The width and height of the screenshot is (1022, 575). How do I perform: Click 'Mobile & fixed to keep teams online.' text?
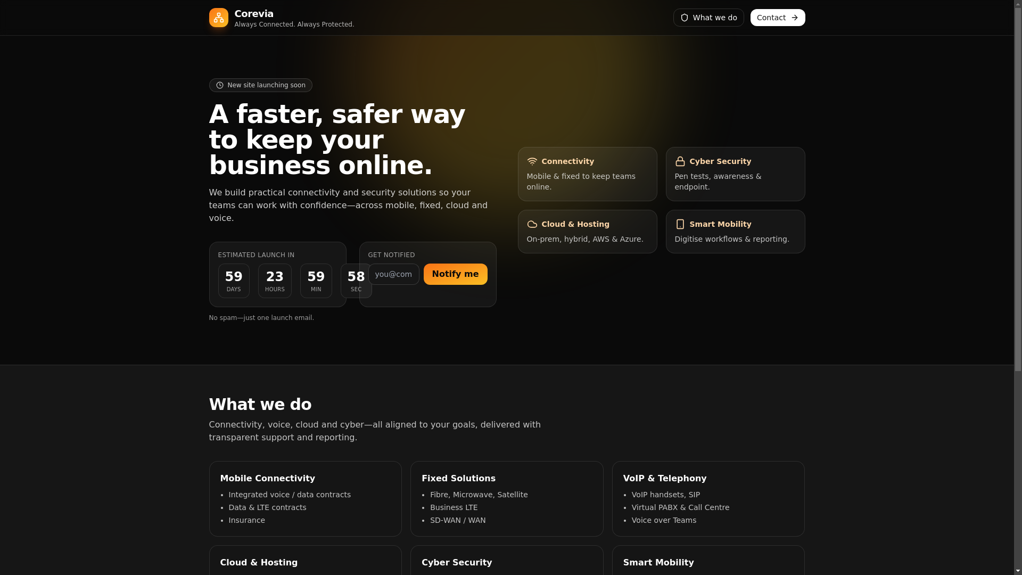coord(581,182)
